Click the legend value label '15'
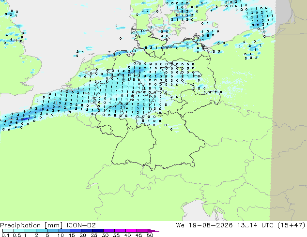This screenshot has width=307, height=237. (x=72, y=235)
